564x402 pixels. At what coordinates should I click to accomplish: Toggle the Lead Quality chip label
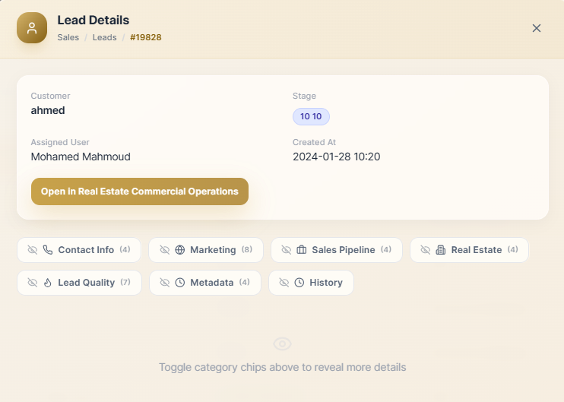tap(87, 283)
